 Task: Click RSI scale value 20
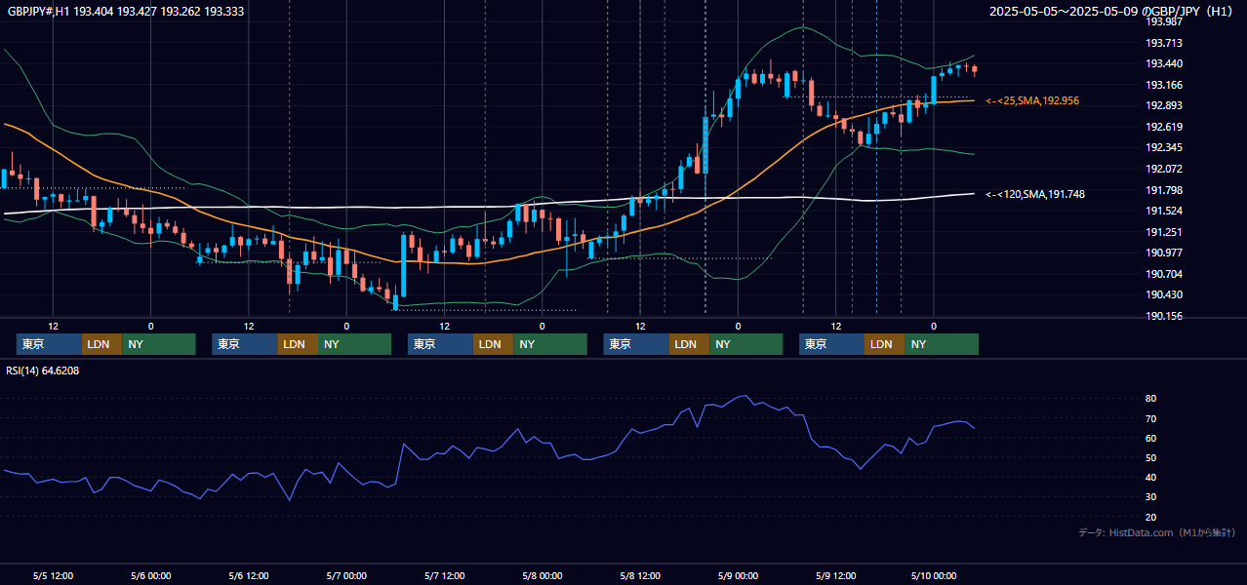coord(1151,518)
